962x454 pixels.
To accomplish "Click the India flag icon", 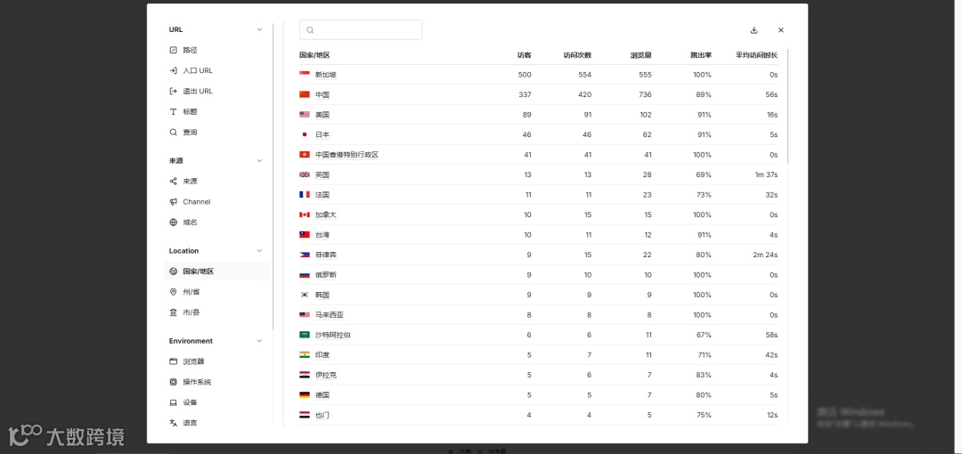I will tap(305, 354).
